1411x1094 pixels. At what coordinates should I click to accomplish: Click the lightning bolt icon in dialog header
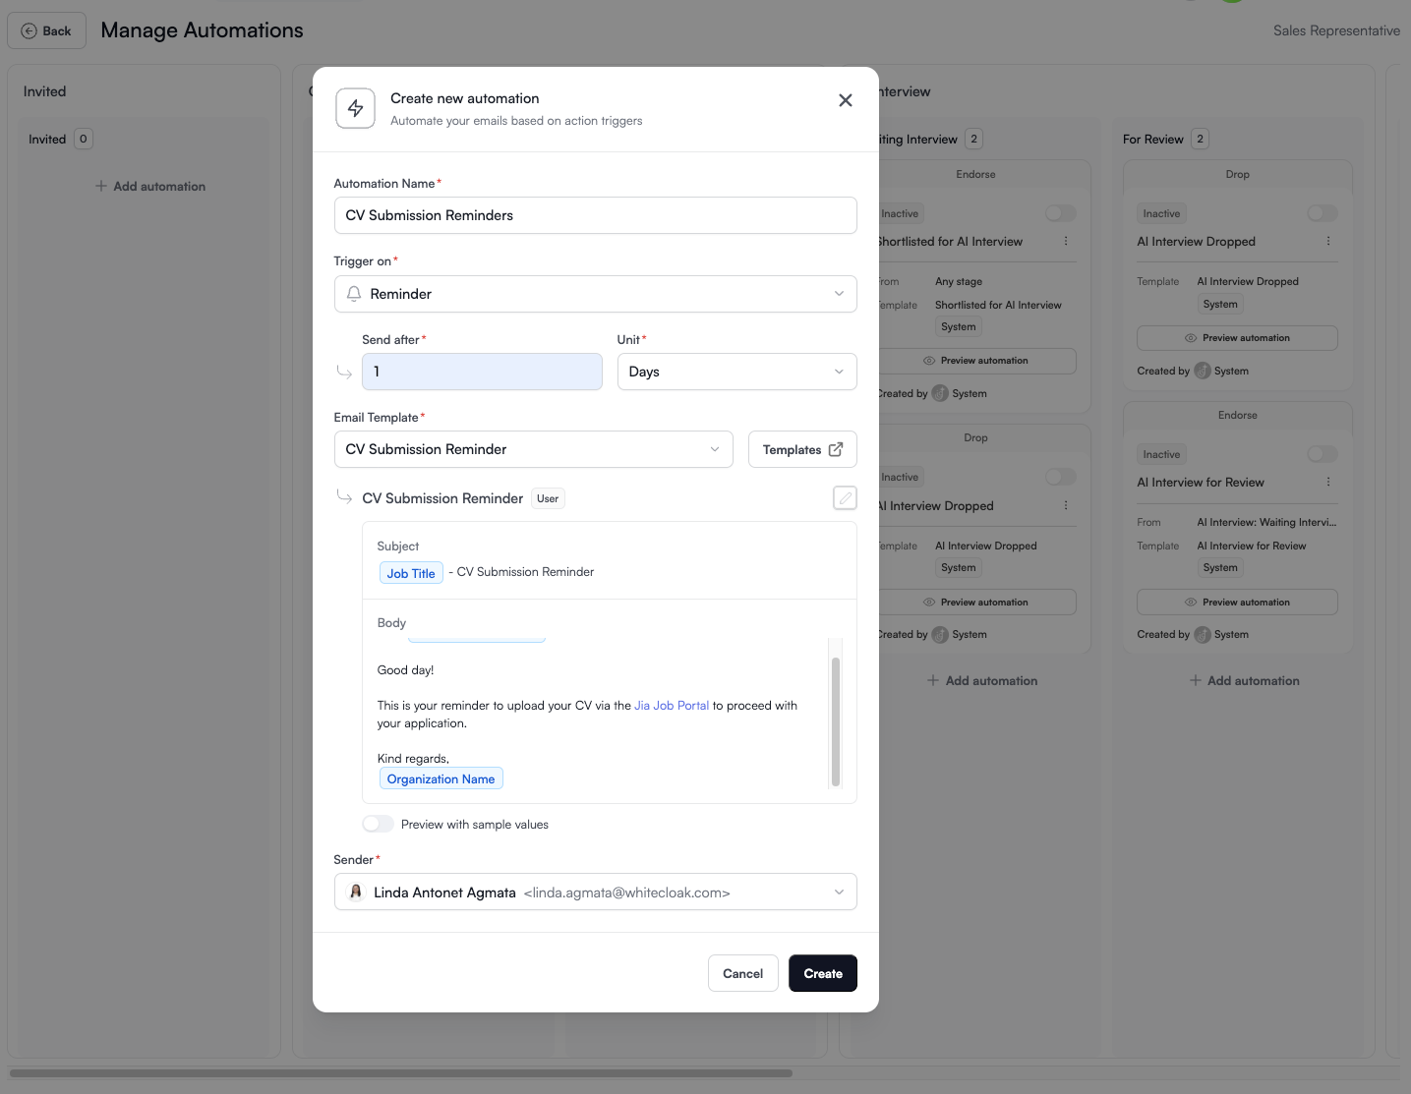pyautogui.click(x=355, y=108)
